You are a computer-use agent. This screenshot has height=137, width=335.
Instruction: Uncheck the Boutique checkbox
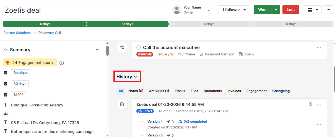(6, 73)
